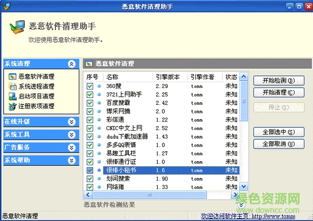Click the list's scroll-down arrow
Image resolution: width=313 pixels, height=221 pixels.
tap(243, 186)
